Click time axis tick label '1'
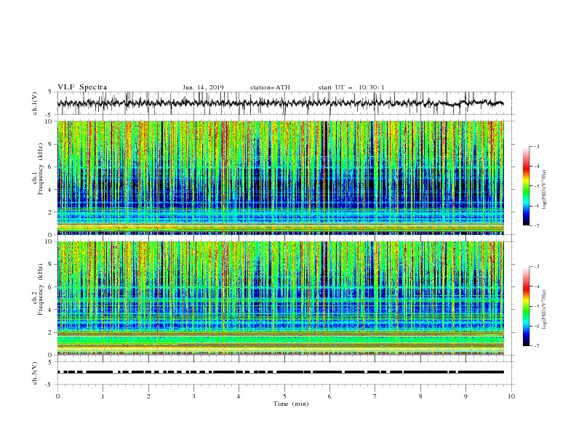Screen dimensions: 576x445 coord(103,396)
